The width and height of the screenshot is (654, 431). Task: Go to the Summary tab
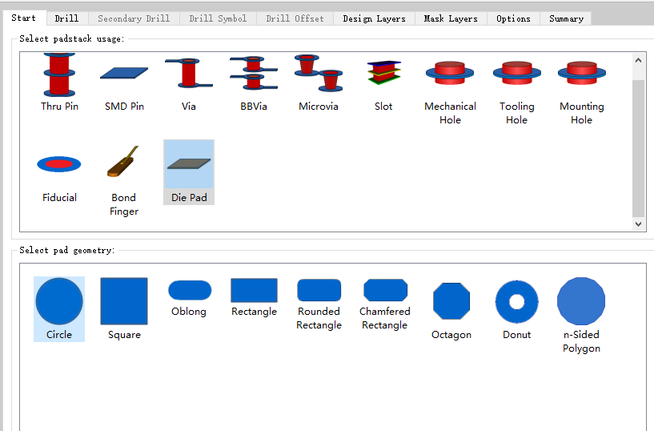(566, 18)
